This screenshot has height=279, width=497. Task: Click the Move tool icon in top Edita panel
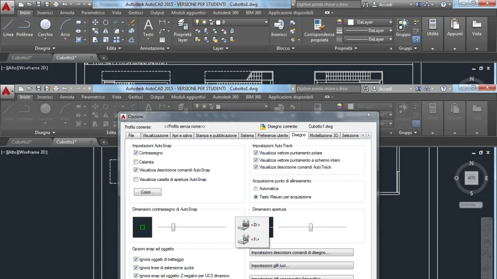click(x=95, y=22)
